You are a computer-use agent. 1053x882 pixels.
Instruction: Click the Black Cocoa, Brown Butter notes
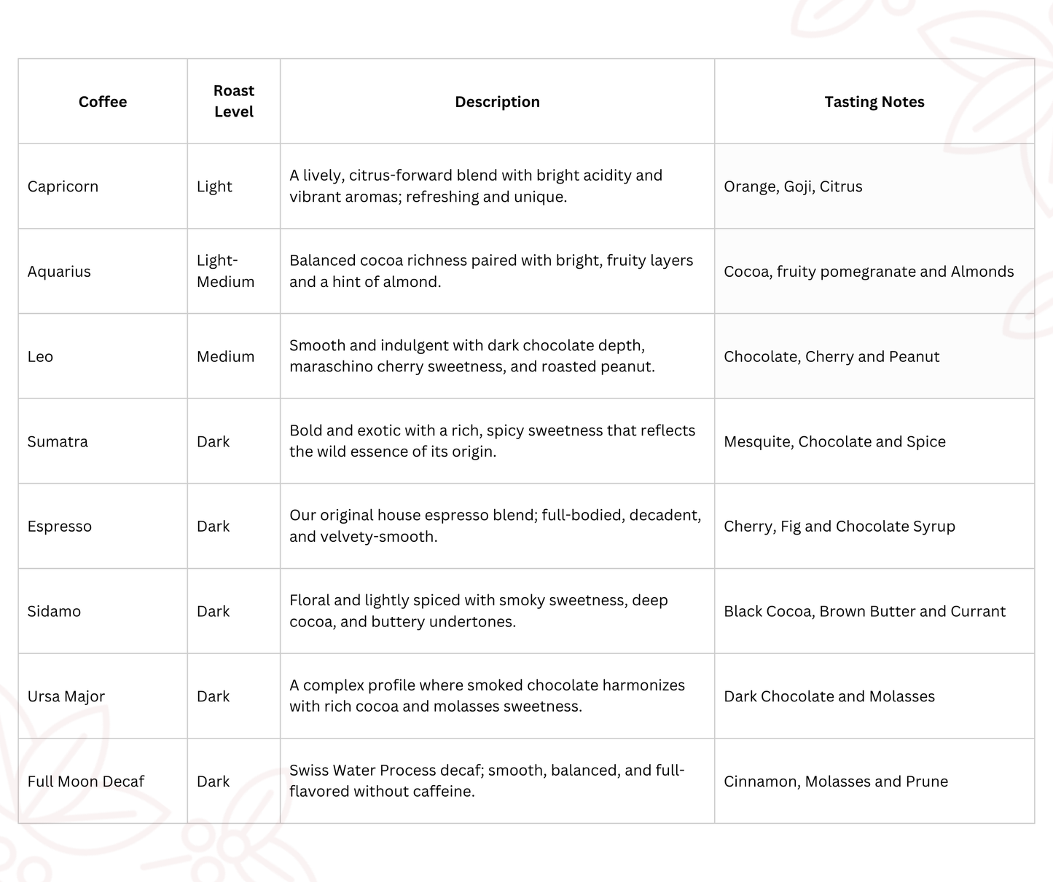864,612
